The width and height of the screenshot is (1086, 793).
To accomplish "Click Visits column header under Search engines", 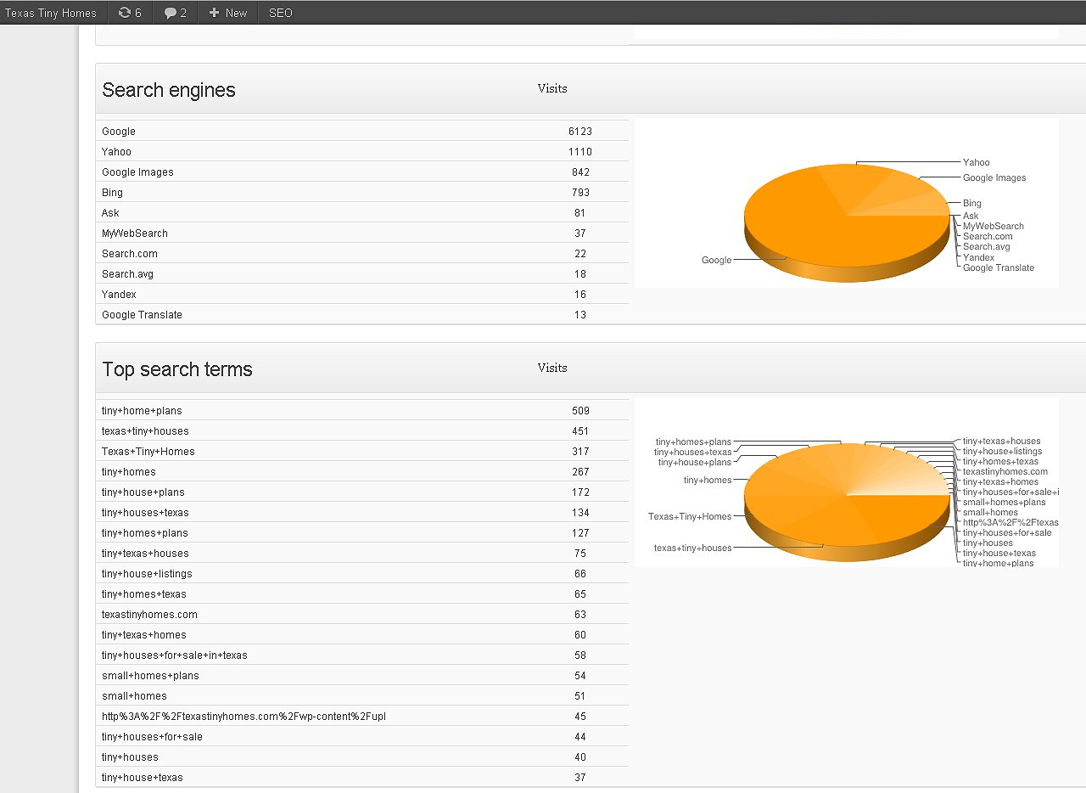I will [x=552, y=88].
